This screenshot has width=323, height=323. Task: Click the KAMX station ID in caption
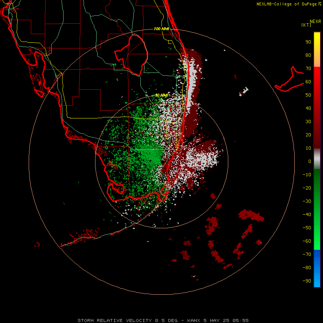(194, 320)
